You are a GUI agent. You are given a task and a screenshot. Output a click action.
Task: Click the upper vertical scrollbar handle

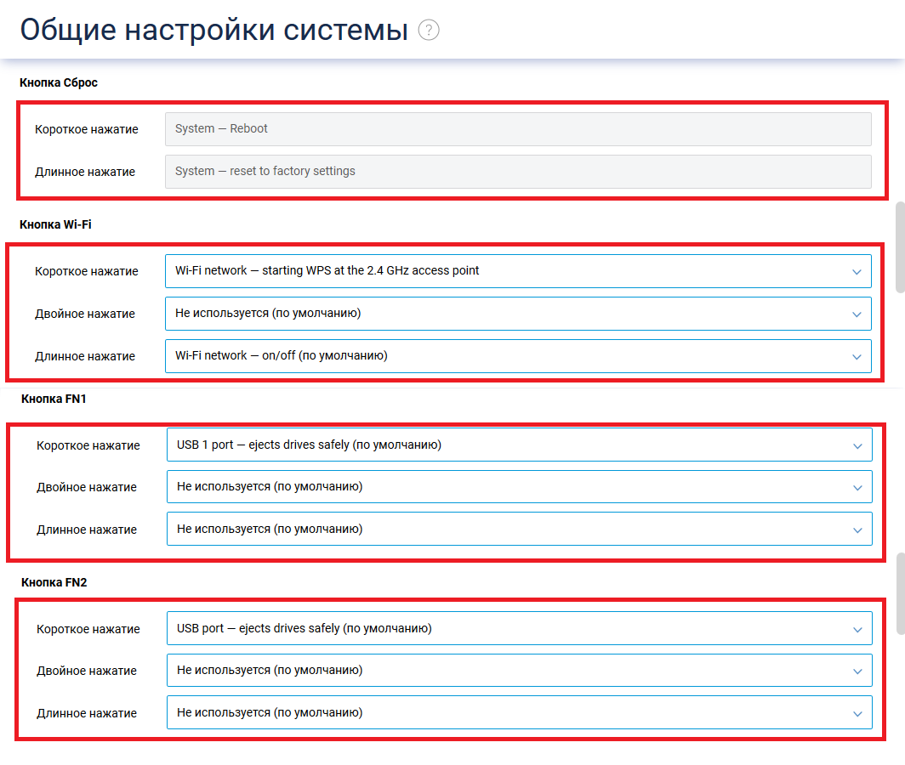click(900, 247)
